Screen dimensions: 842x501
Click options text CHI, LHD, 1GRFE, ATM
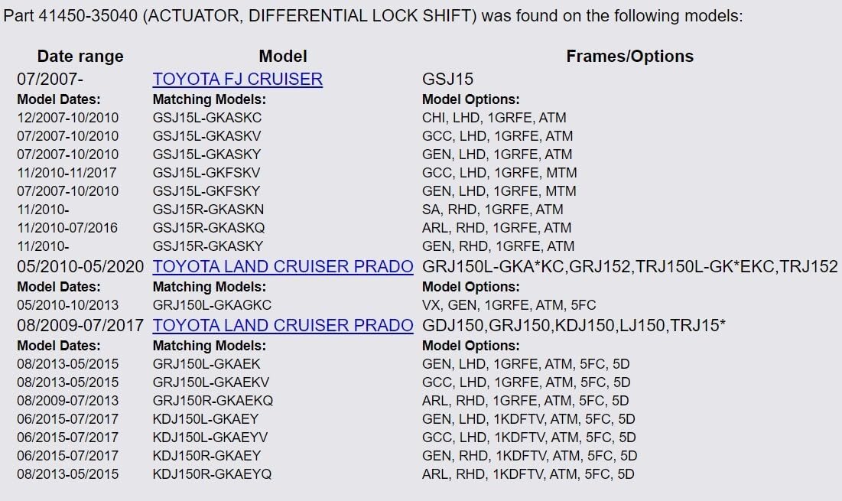pos(494,118)
